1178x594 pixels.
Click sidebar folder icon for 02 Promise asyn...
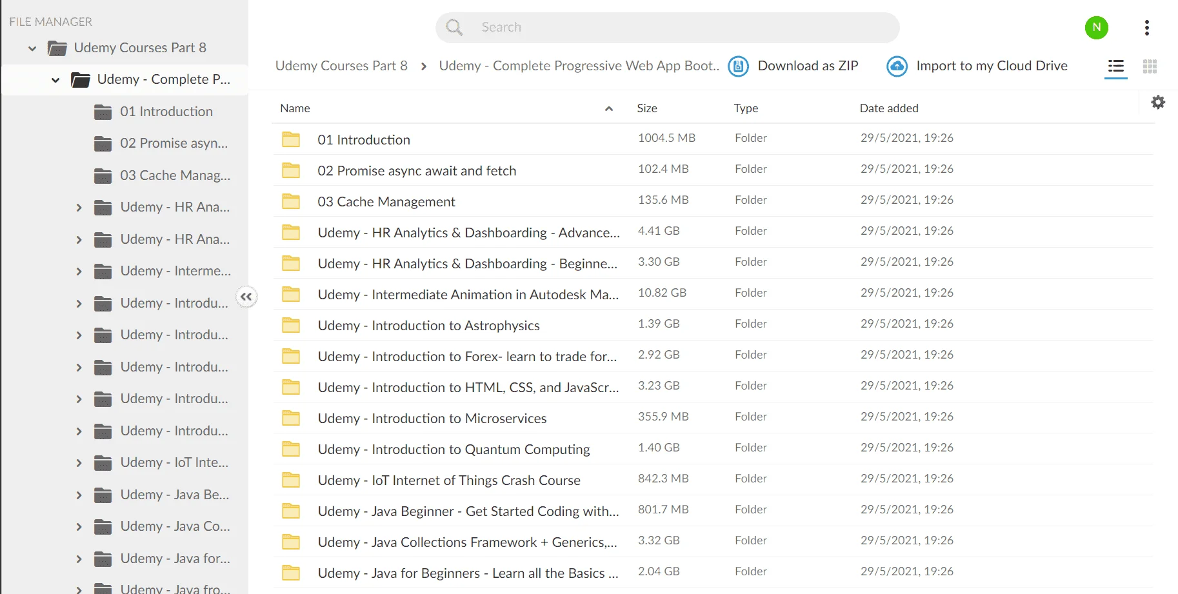103,143
